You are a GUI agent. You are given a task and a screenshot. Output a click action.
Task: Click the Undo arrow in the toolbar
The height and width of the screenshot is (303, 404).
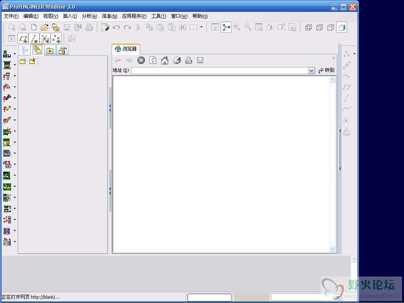point(116,27)
